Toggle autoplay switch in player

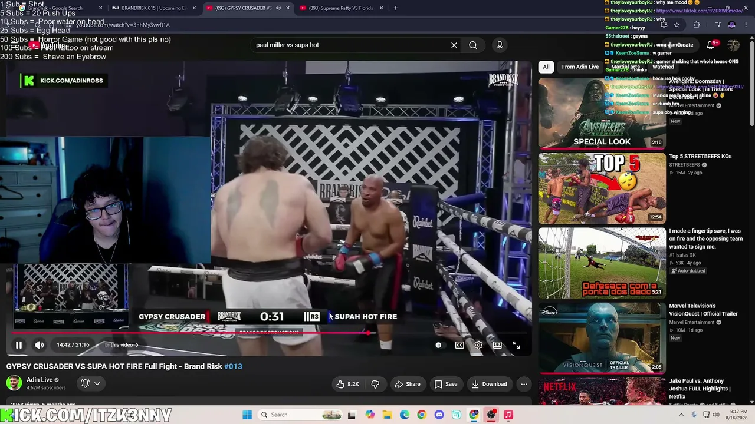[438, 345]
